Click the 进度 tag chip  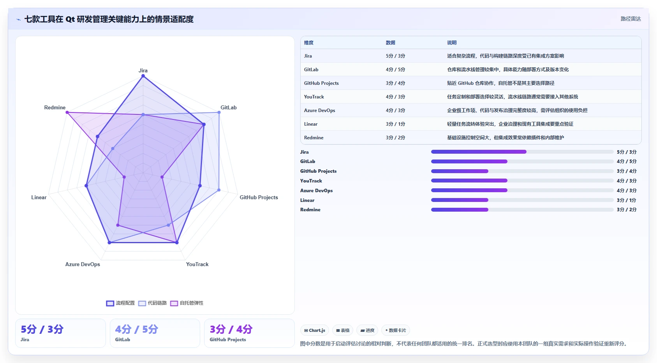tap(367, 330)
